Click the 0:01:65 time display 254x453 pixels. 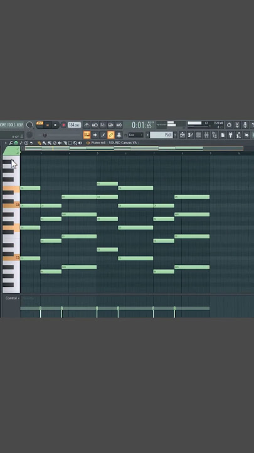click(142, 125)
